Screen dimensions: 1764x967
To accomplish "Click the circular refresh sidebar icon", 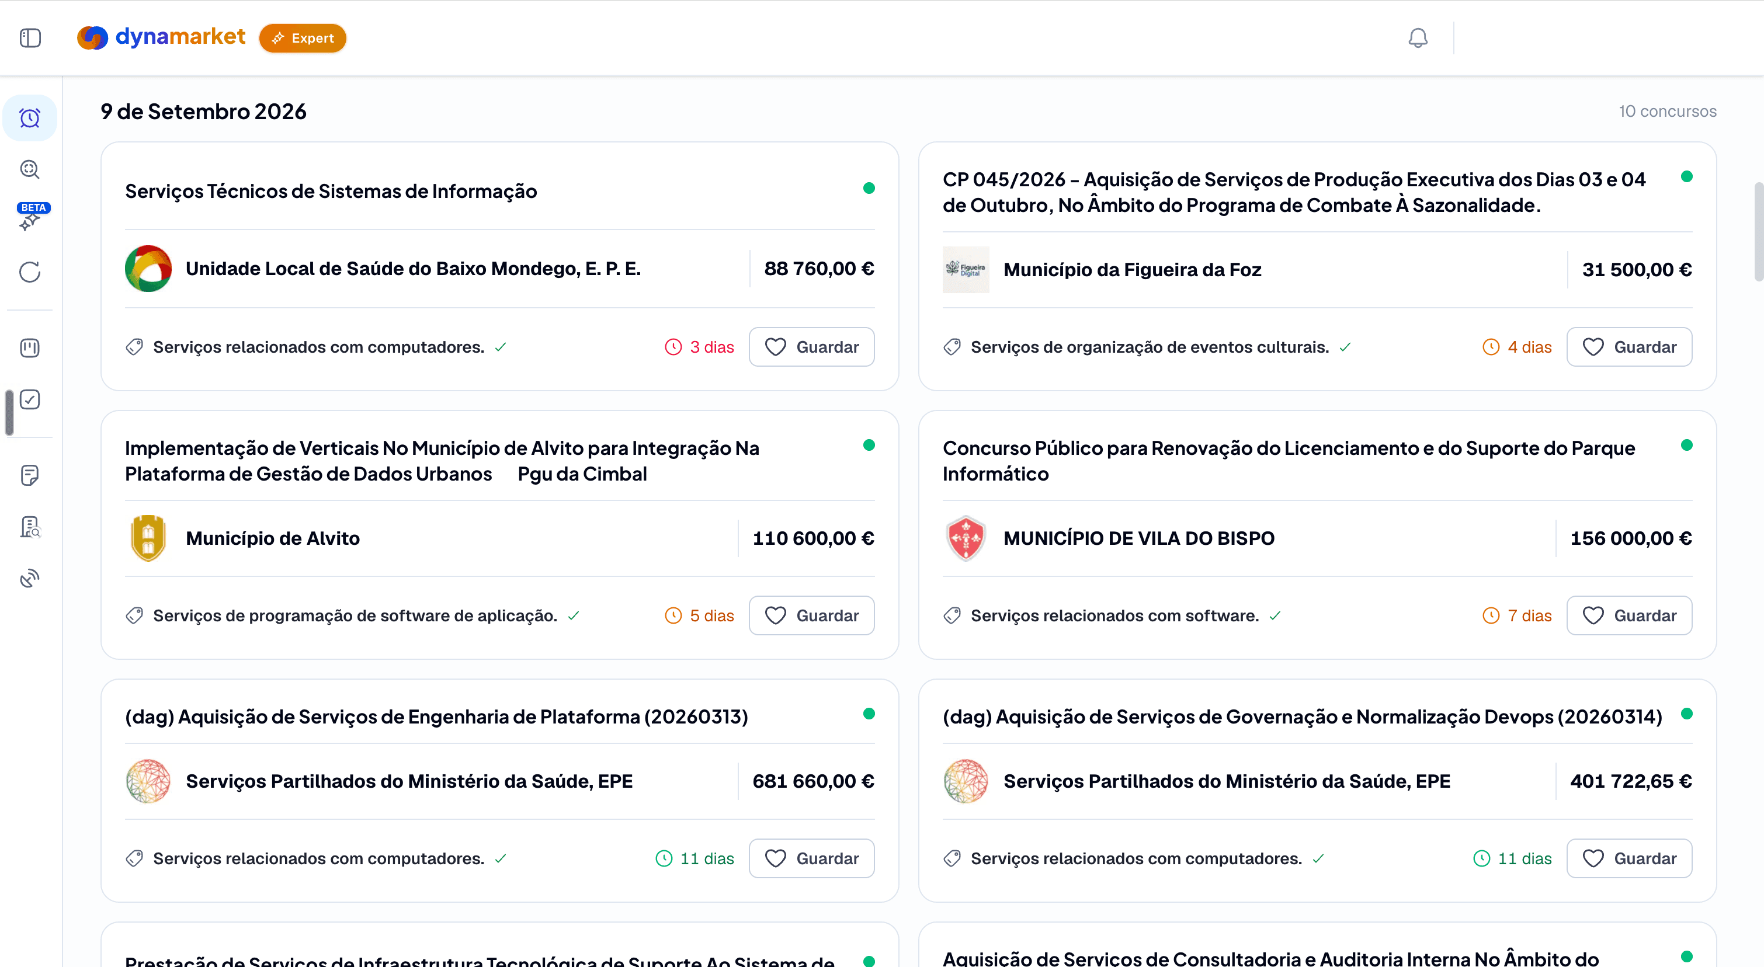I will pyautogui.click(x=29, y=272).
